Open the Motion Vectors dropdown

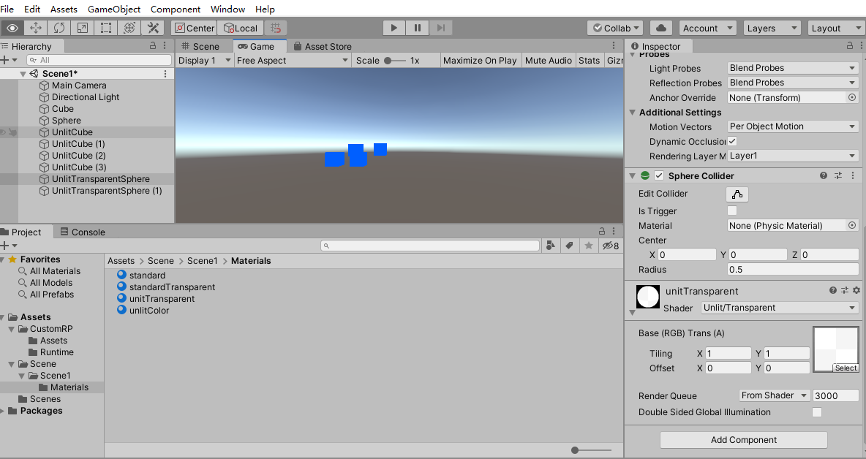coord(793,126)
